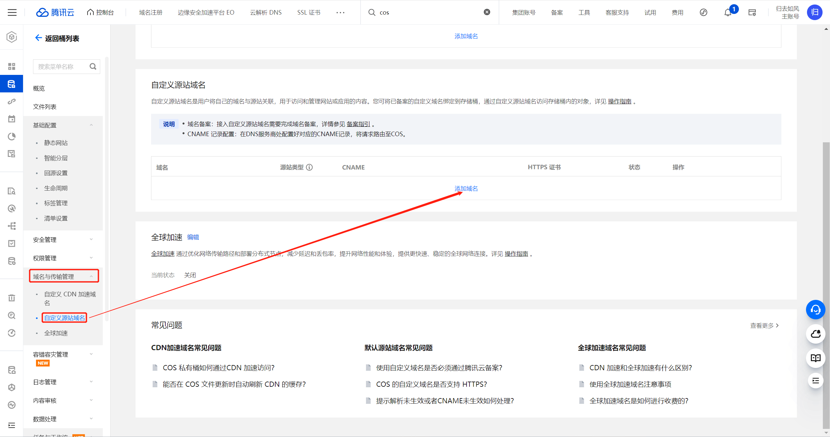Open the billing settings window icon

pos(752,13)
